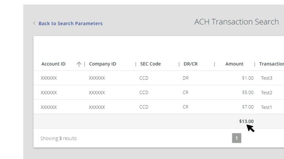Screen dimensions: 284x159
Task: Select CR cell in Test1 row
Action: (x=186, y=107)
